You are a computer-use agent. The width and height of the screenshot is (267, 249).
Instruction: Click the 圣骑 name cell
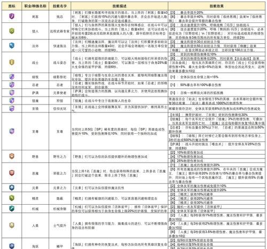pyautogui.click(x=35, y=109)
